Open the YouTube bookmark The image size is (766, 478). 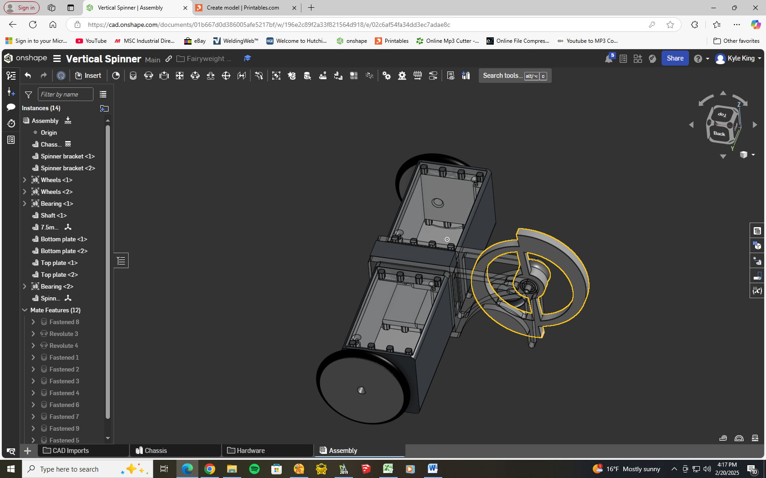(x=91, y=41)
